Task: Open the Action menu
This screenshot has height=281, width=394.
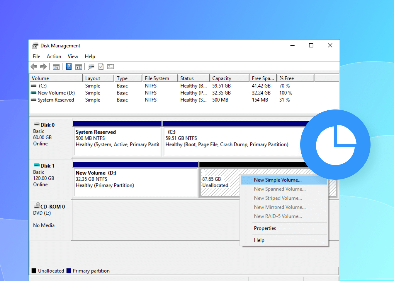Action: tap(54, 56)
